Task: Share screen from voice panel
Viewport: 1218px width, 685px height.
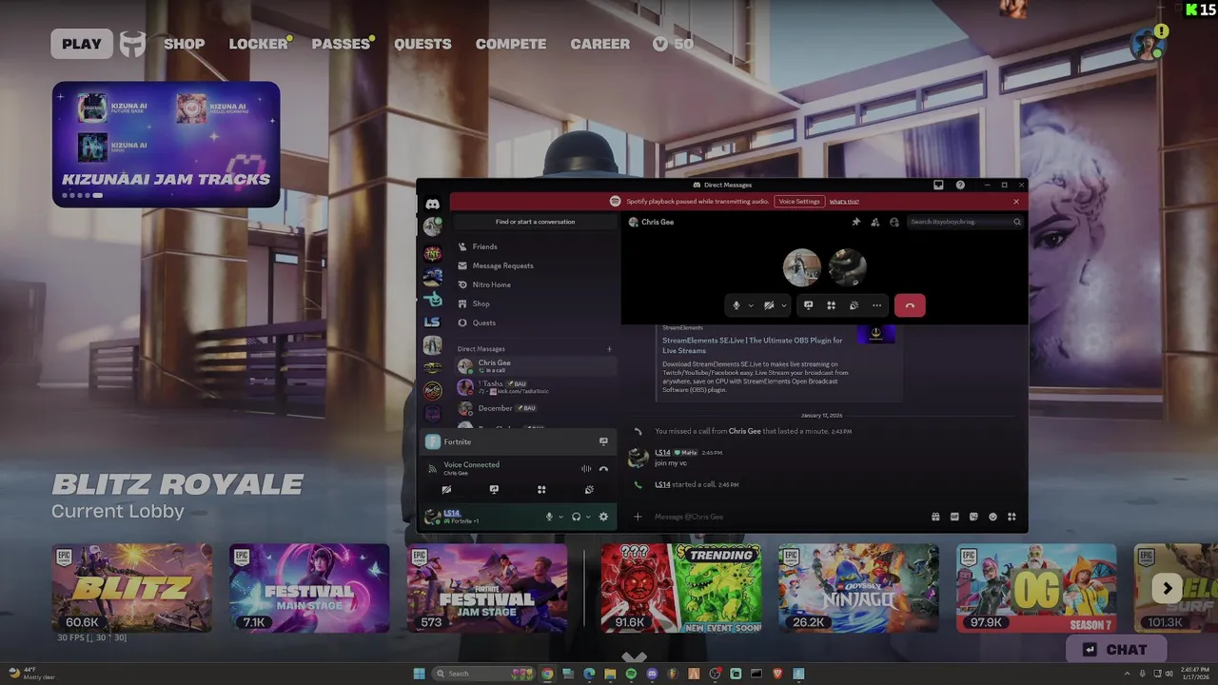Action: pos(494,490)
